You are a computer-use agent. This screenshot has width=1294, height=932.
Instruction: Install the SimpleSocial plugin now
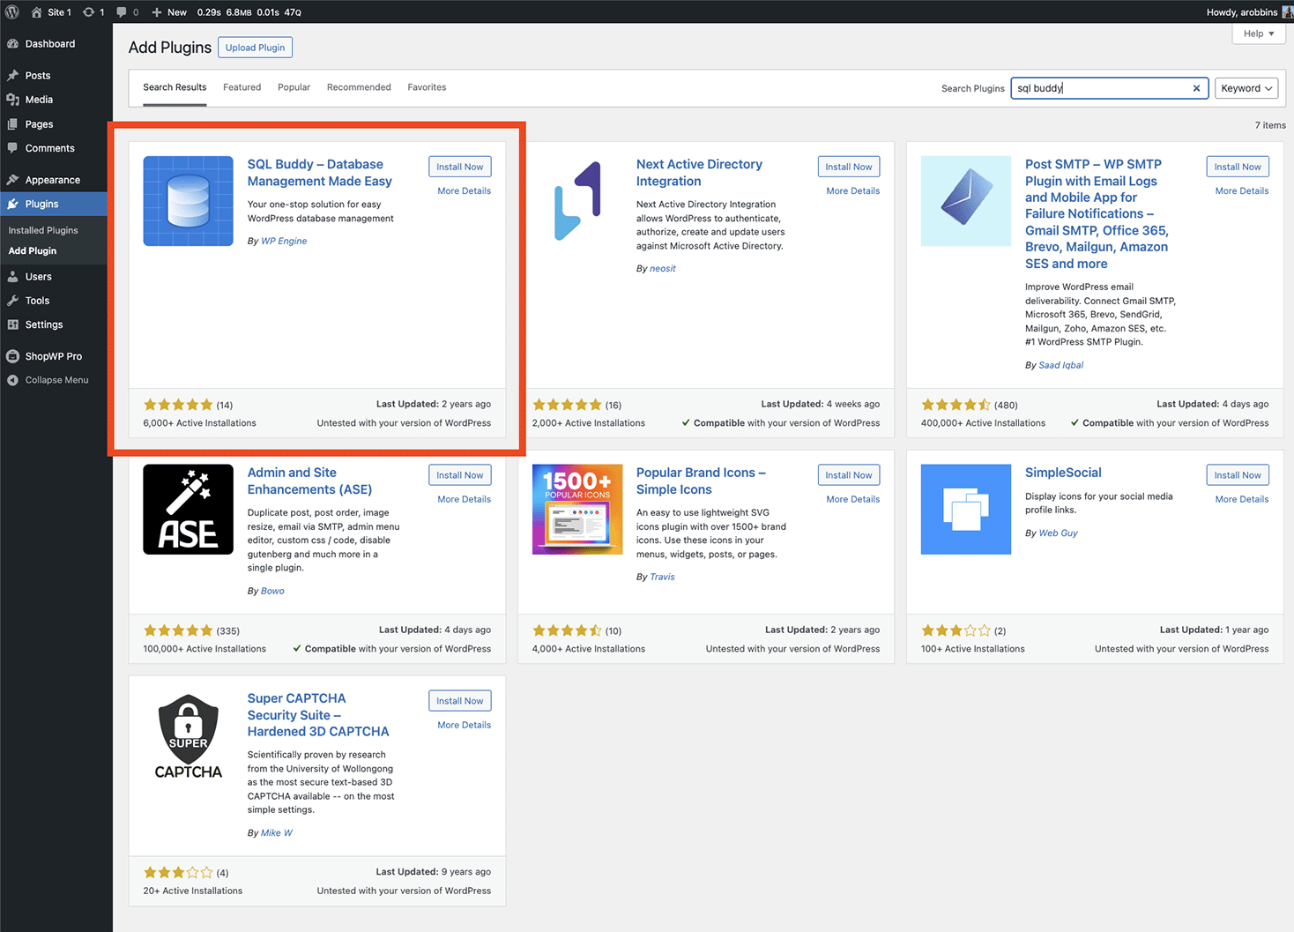tap(1238, 475)
